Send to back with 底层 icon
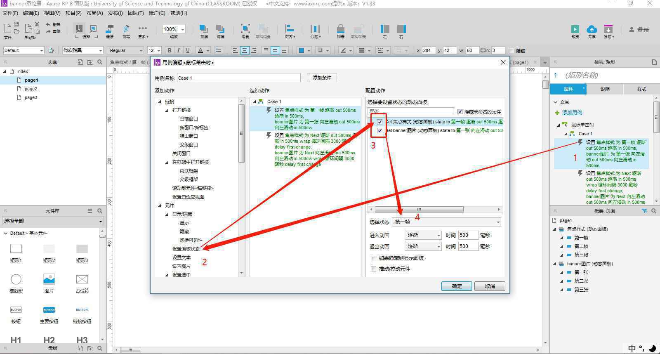This screenshot has height=354, width=660. 221,29
